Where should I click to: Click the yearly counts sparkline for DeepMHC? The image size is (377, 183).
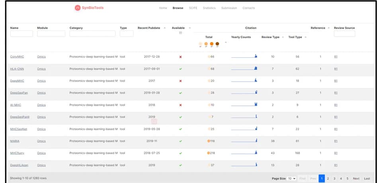tap(244, 80)
